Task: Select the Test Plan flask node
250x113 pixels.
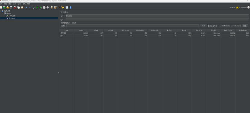Action: coord(6,11)
